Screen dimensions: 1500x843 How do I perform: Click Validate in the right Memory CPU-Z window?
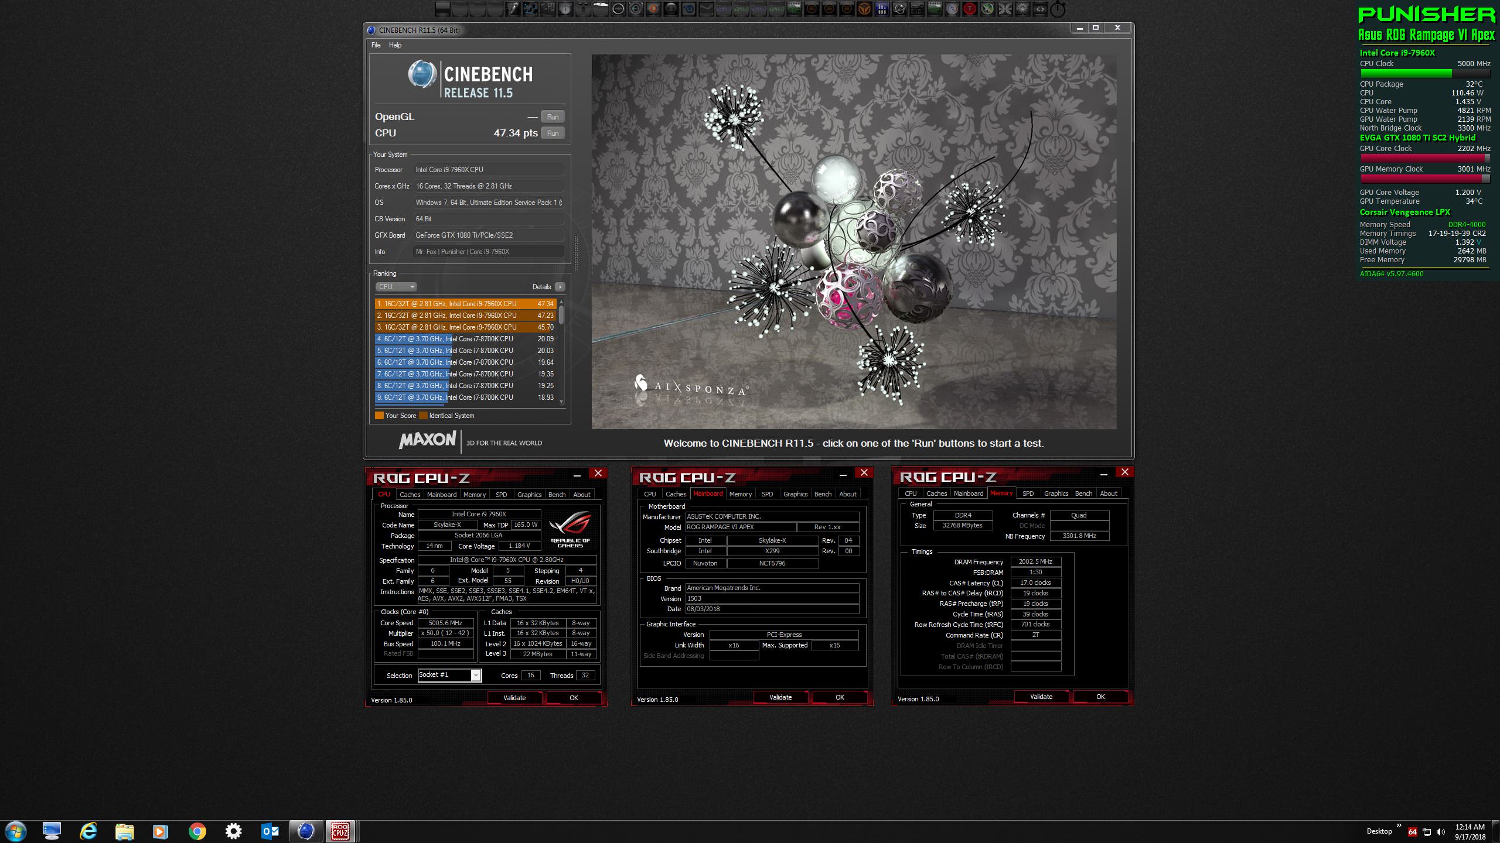[1041, 697]
